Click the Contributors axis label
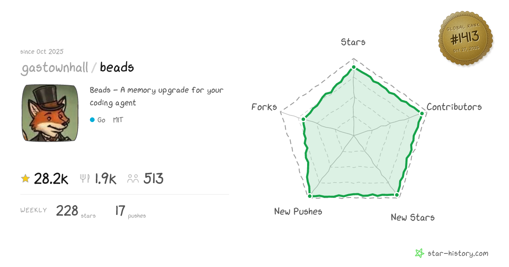This screenshot has height=267, width=509. coord(454,107)
